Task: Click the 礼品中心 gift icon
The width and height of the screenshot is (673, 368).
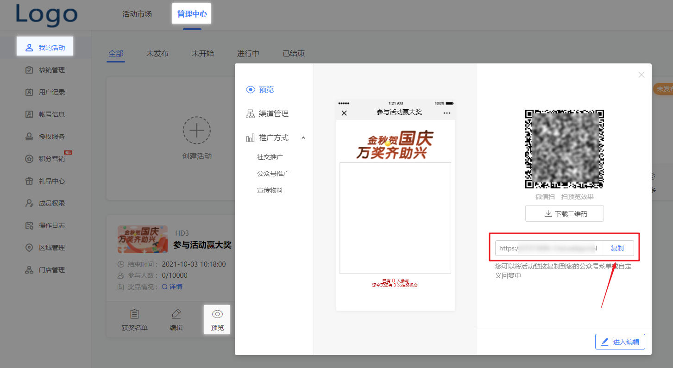Action: [x=29, y=181]
